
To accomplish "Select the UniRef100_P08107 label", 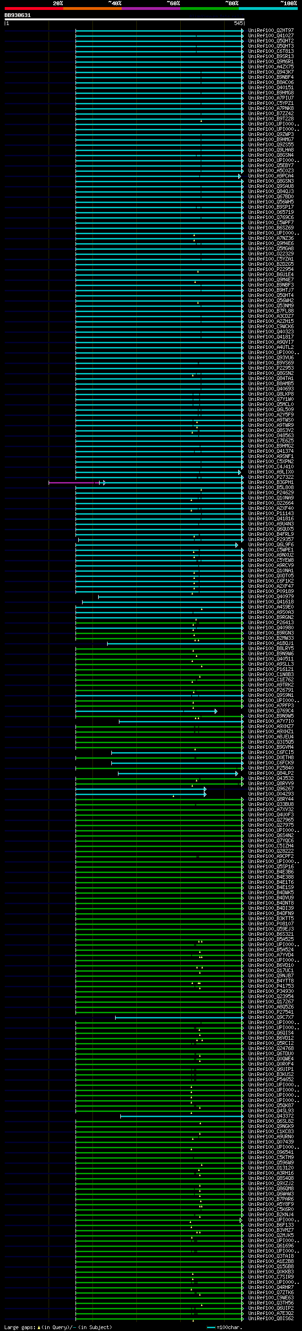I will (271, 924).
